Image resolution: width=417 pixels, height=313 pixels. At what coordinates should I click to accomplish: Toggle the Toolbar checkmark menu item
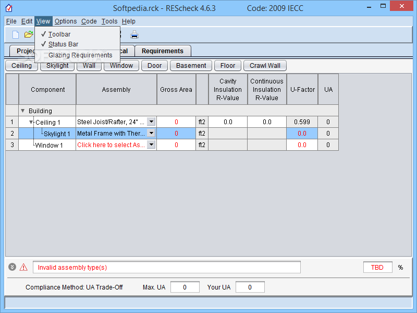coord(77,34)
